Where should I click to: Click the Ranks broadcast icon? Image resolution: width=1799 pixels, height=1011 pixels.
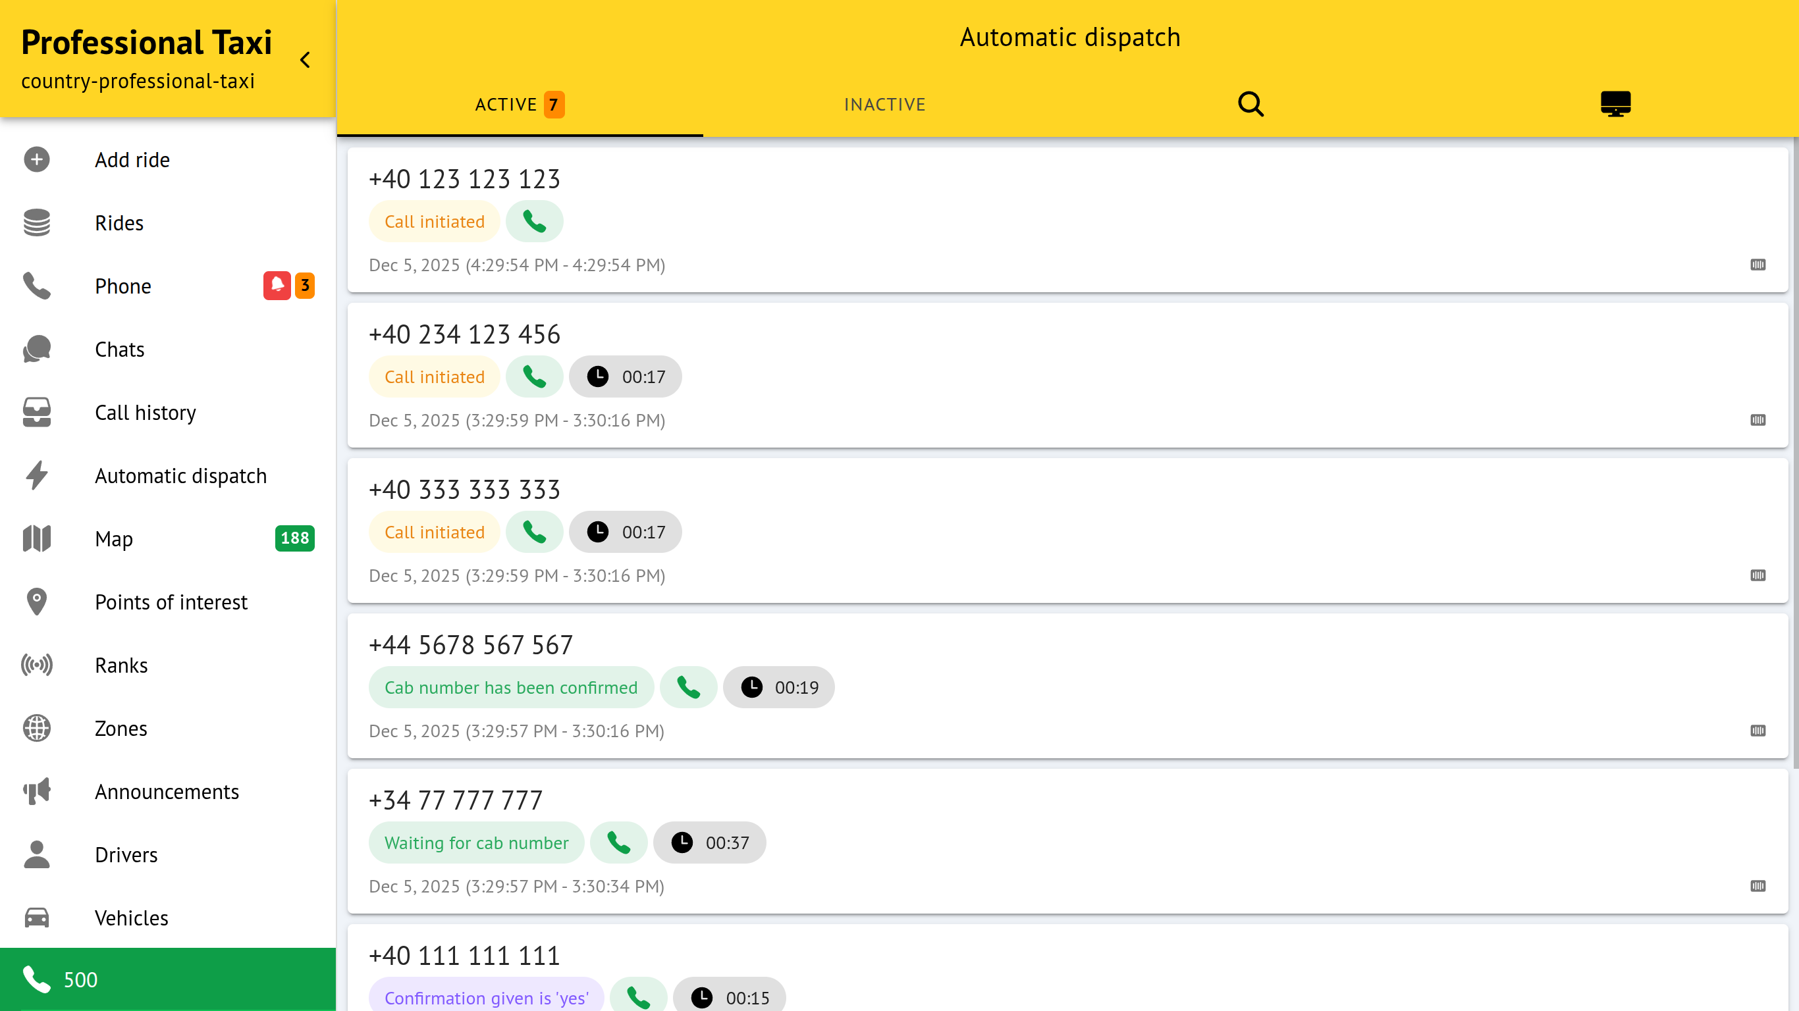click(36, 665)
